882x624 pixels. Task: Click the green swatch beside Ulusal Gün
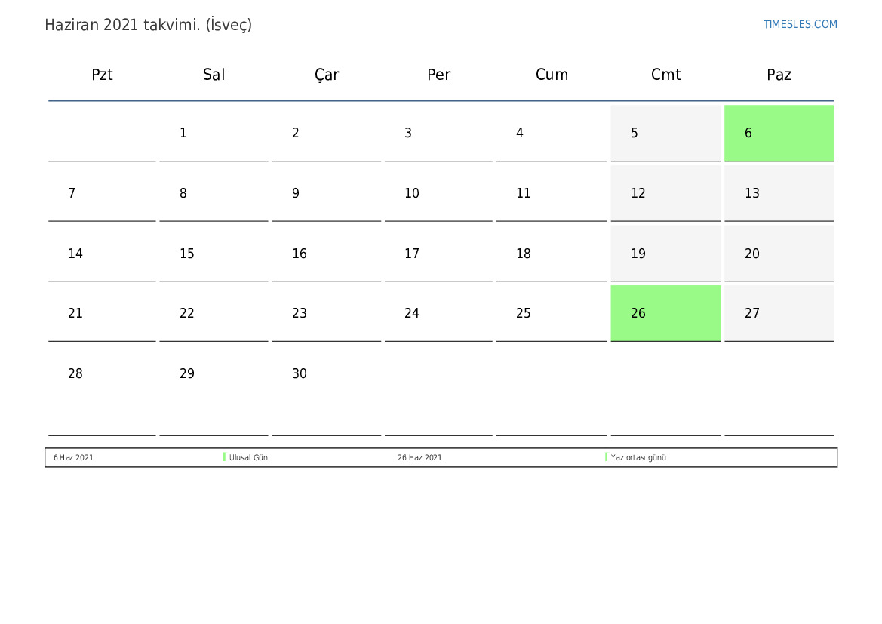tap(225, 457)
